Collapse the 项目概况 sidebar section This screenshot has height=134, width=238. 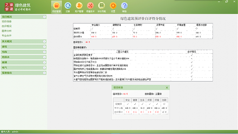coord(44,17)
